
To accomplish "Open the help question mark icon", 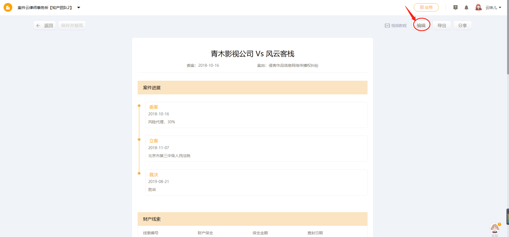I will coord(455,8).
